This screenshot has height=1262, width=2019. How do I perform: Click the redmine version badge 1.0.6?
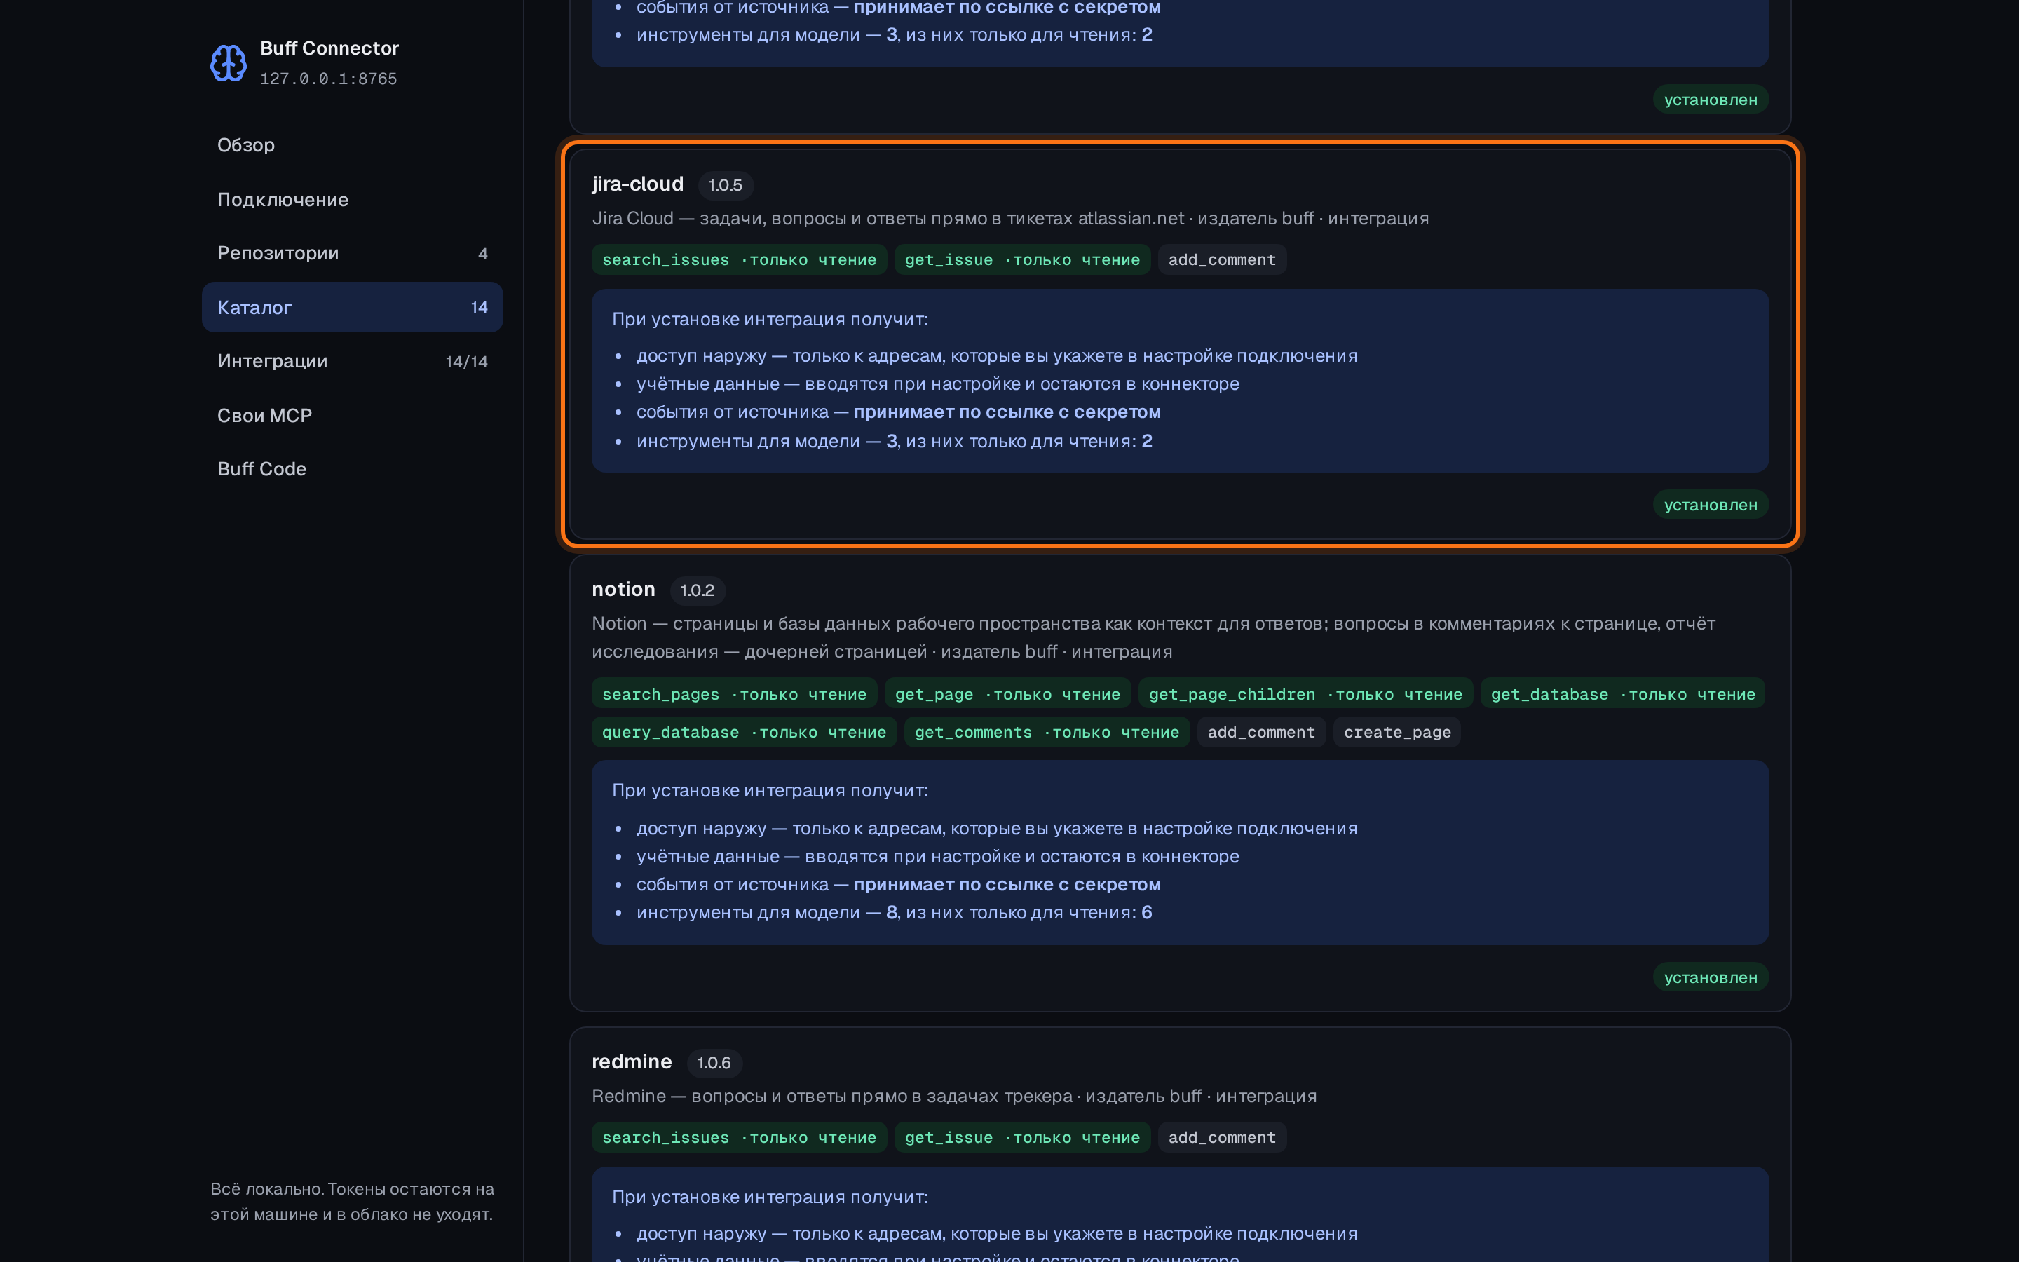pos(714,1064)
